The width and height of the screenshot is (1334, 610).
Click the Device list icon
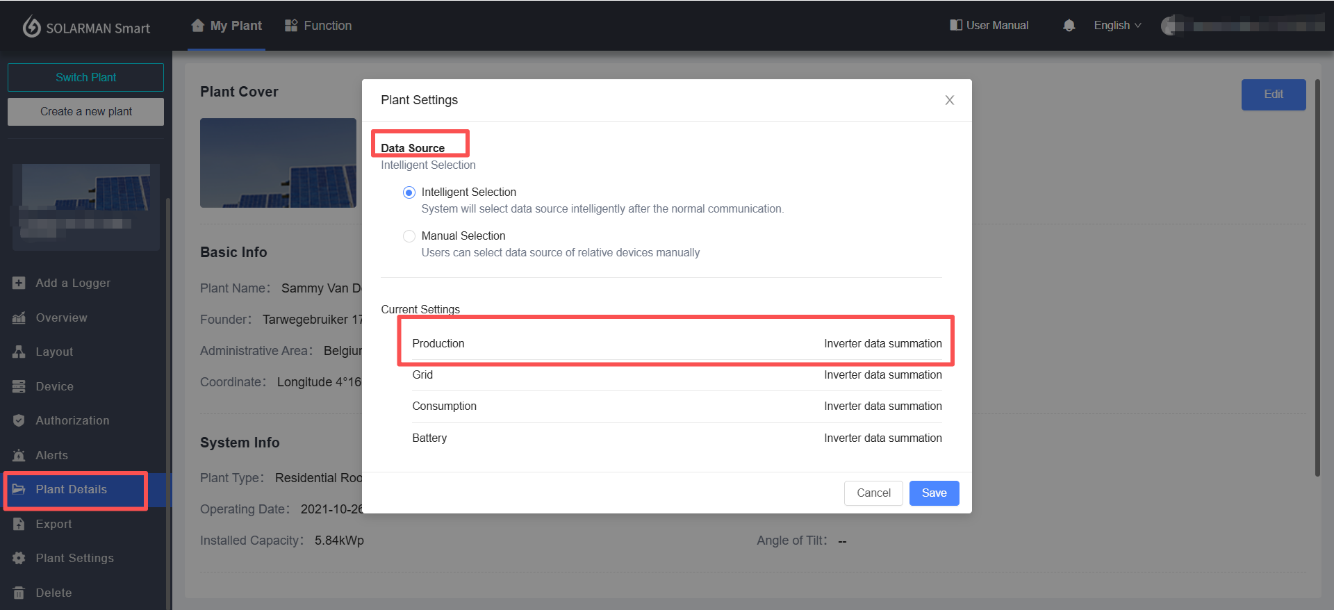19,386
